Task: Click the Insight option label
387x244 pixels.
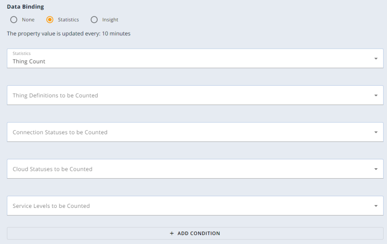Action: pos(110,19)
